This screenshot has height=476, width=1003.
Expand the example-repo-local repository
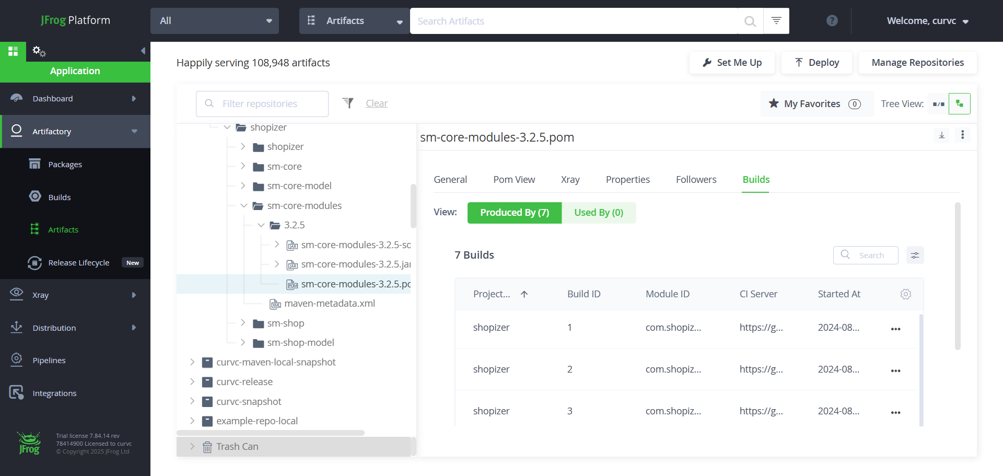[x=192, y=421]
